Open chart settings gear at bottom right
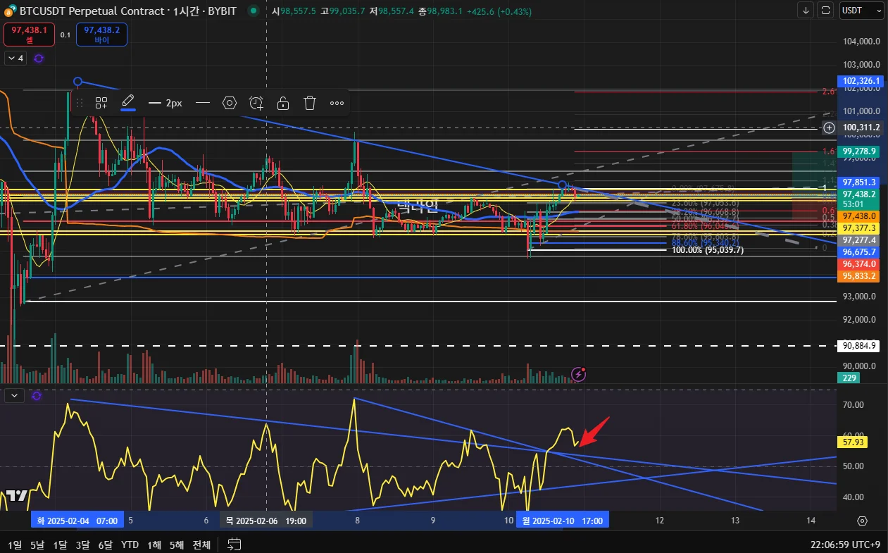The width and height of the screenshot is (888, 553). [863, 521]
